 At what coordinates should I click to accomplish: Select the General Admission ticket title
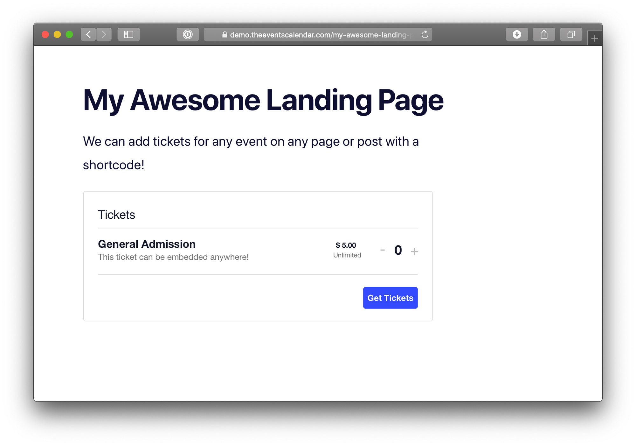pyautogui.click(x=147, y=244)
